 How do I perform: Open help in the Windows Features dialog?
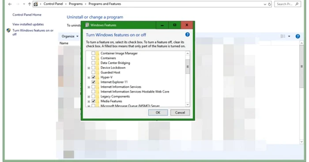tap(188, 35)
